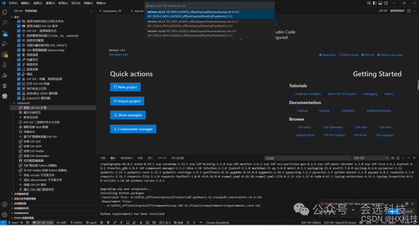Image resolution: width=419 pixels, height=226 pixels.
Task: Uncheck 选择当前项目的工作区文件夹 command checkbox
Action: point(19,21)
